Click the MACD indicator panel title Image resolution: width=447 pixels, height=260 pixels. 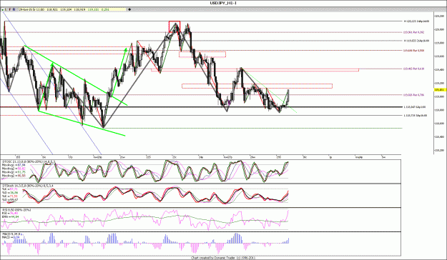pyautogui.click(x=11, y=234)
